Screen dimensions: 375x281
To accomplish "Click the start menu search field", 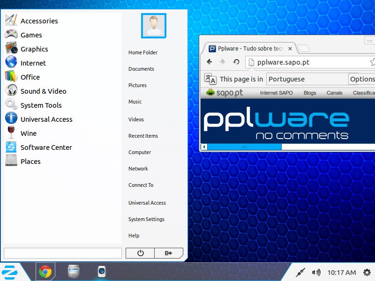I will [63, 253].
